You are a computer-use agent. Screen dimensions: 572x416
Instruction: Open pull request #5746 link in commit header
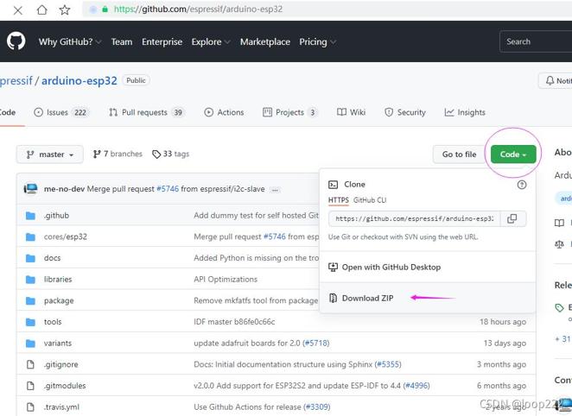(x=168, y=189)
